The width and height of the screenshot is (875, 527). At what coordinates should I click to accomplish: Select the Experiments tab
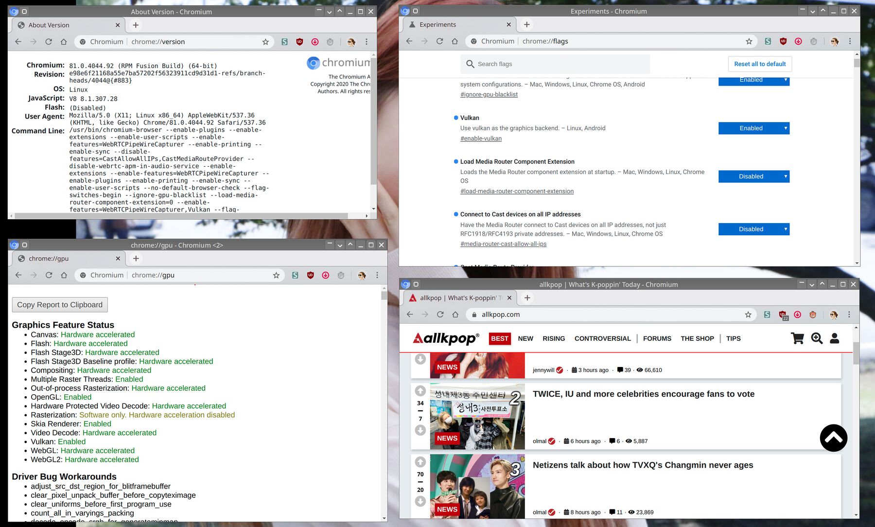click(x=460, y=25)
